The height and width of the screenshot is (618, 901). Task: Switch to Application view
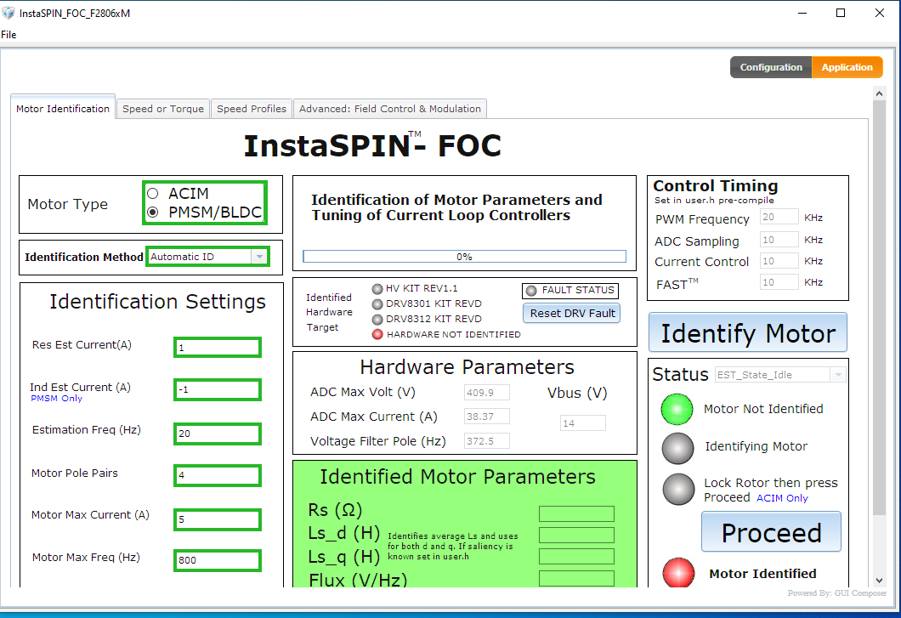pyautogui.click(x=847, y=67)
